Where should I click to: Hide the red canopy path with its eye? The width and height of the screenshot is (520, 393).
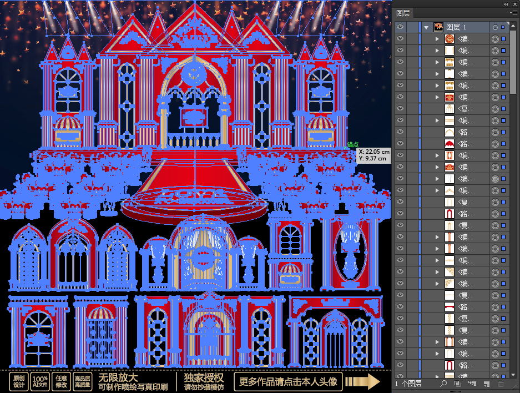pyautogui.click(x=400, y=144)
